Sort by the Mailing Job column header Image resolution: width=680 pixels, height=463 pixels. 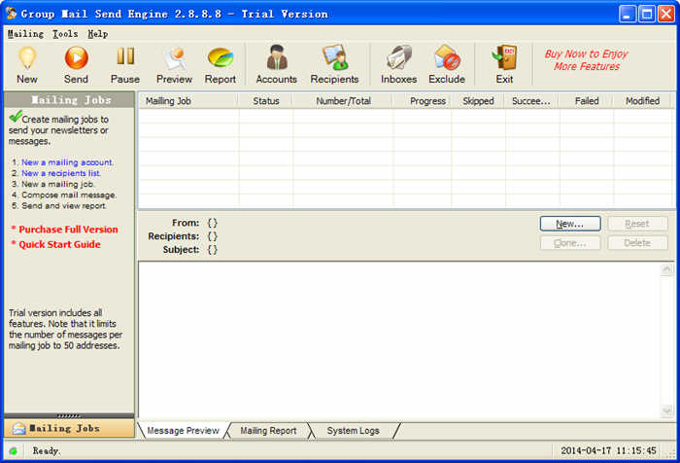[x=187, y=101]
